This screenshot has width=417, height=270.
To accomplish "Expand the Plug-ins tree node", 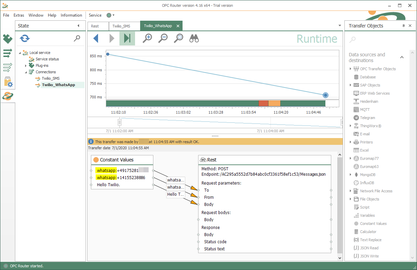I will pos(26,65).
